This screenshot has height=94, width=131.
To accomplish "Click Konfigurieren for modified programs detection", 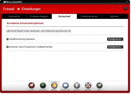I will click(x=115, y=47).
